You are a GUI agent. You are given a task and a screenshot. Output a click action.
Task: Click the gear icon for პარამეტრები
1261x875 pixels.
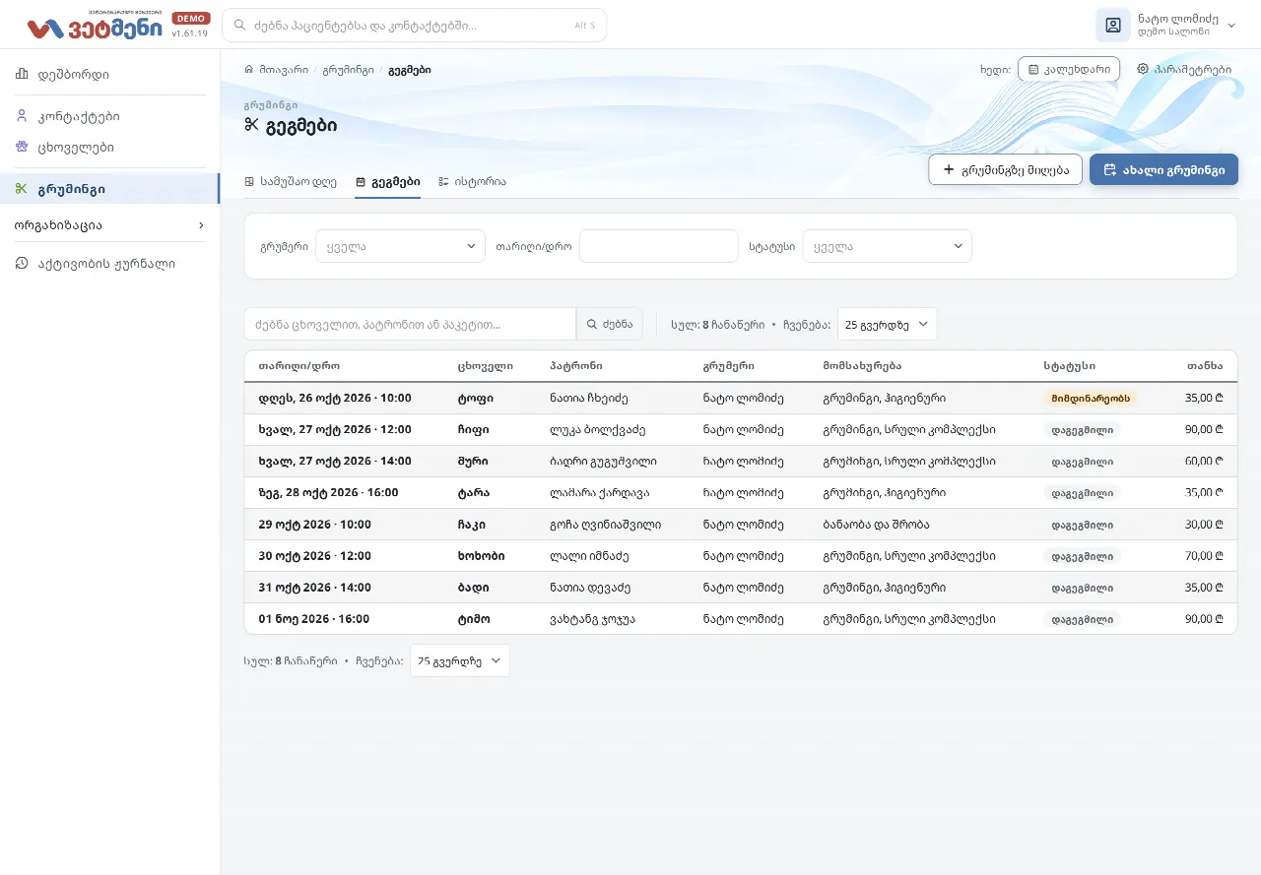pyautogui.click(x=1143, y=69)
